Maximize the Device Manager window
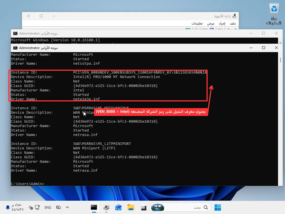 coord(41,16)
